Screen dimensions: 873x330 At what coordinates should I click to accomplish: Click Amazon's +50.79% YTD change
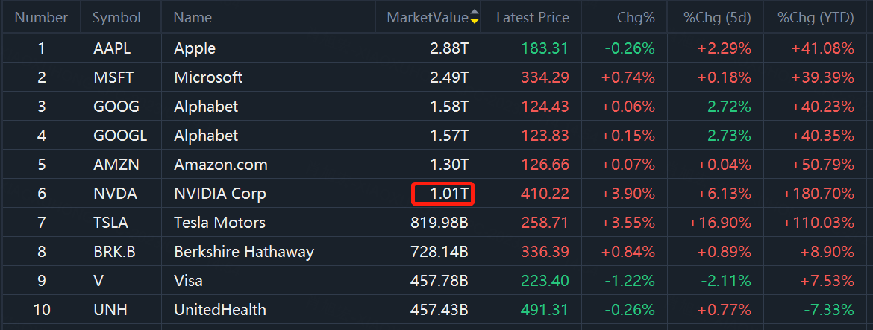pos(823,165)
